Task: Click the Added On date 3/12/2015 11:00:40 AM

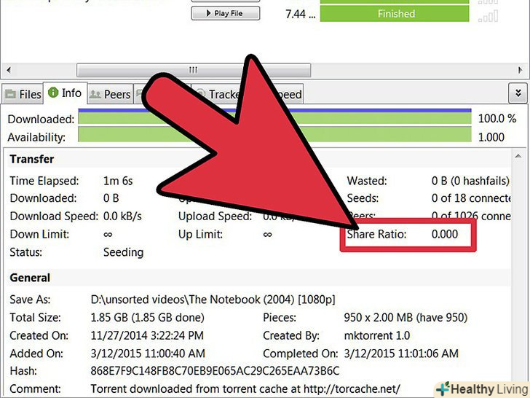Action: [148, 354]
